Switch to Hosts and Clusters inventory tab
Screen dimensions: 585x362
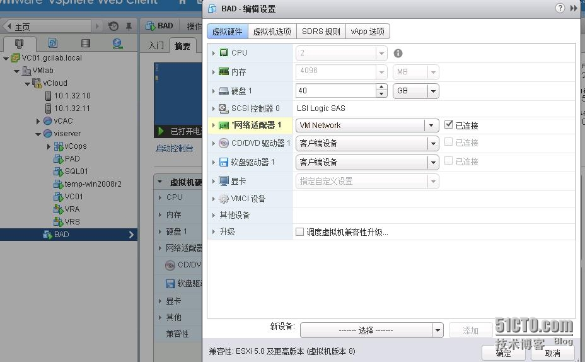tap(19, 44)
